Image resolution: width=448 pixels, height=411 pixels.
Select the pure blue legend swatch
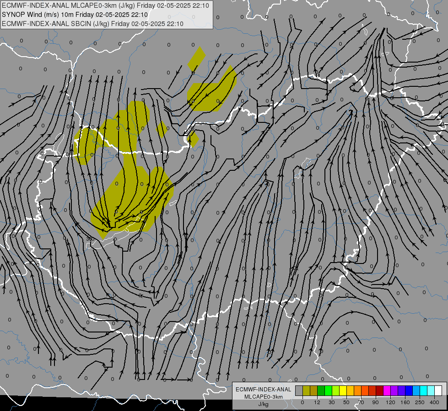click(409, 390)
